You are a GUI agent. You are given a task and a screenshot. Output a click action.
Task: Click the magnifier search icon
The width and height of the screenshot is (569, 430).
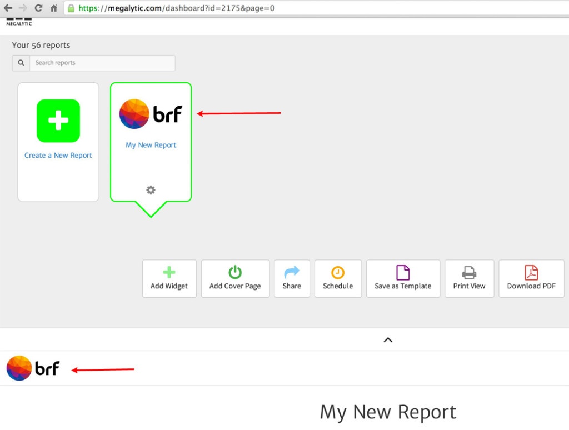(x=21, y=63)
